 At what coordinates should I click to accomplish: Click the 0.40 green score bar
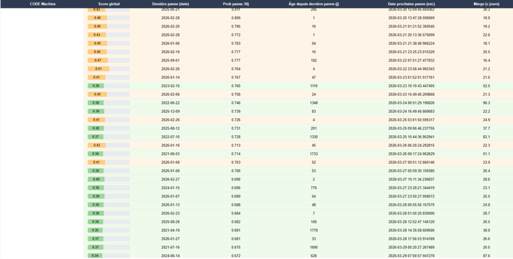(109, 179)
